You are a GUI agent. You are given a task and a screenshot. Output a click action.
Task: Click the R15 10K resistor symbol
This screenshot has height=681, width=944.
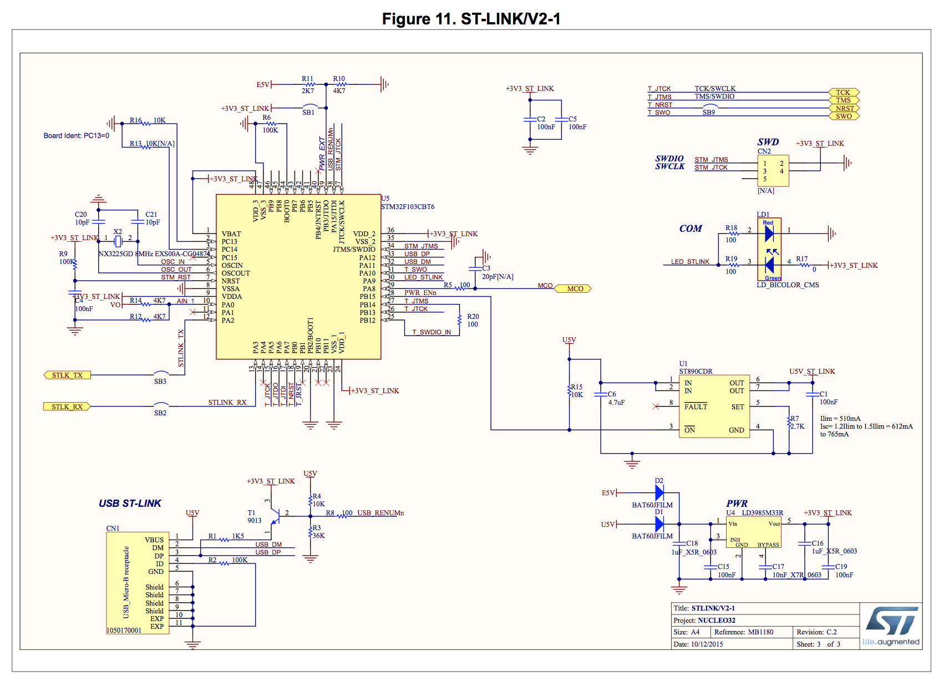[569, 390]
